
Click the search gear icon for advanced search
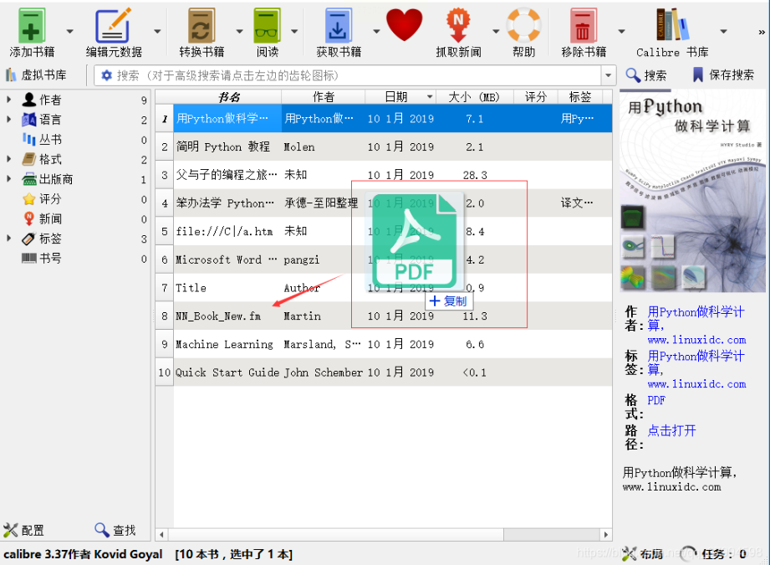tap(106, 75)
